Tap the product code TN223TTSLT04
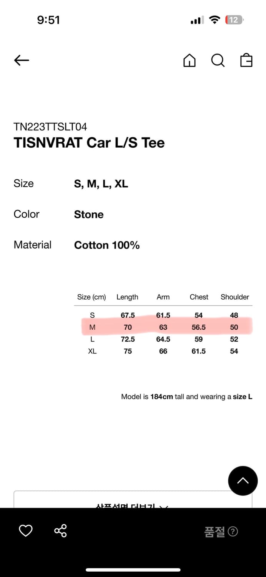Screen dimensions: 266x577 50,127
